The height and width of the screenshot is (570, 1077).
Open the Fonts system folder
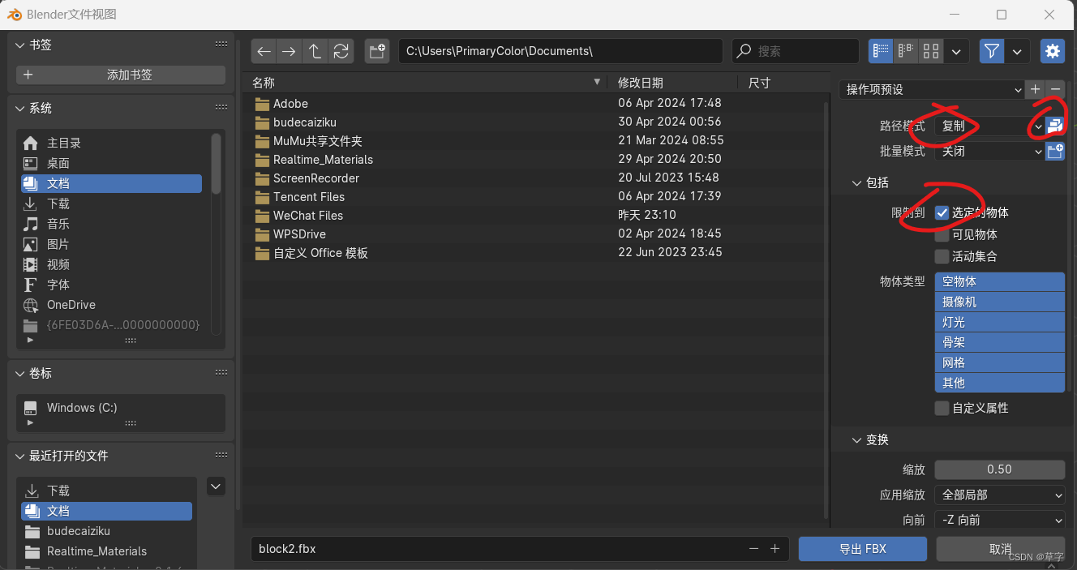point(112,285)
